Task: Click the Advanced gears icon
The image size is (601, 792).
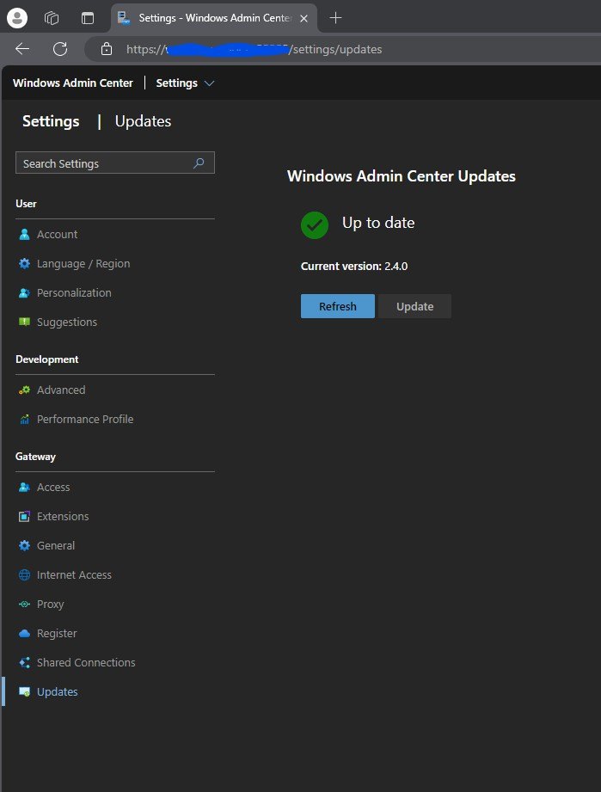Action: 24,390
